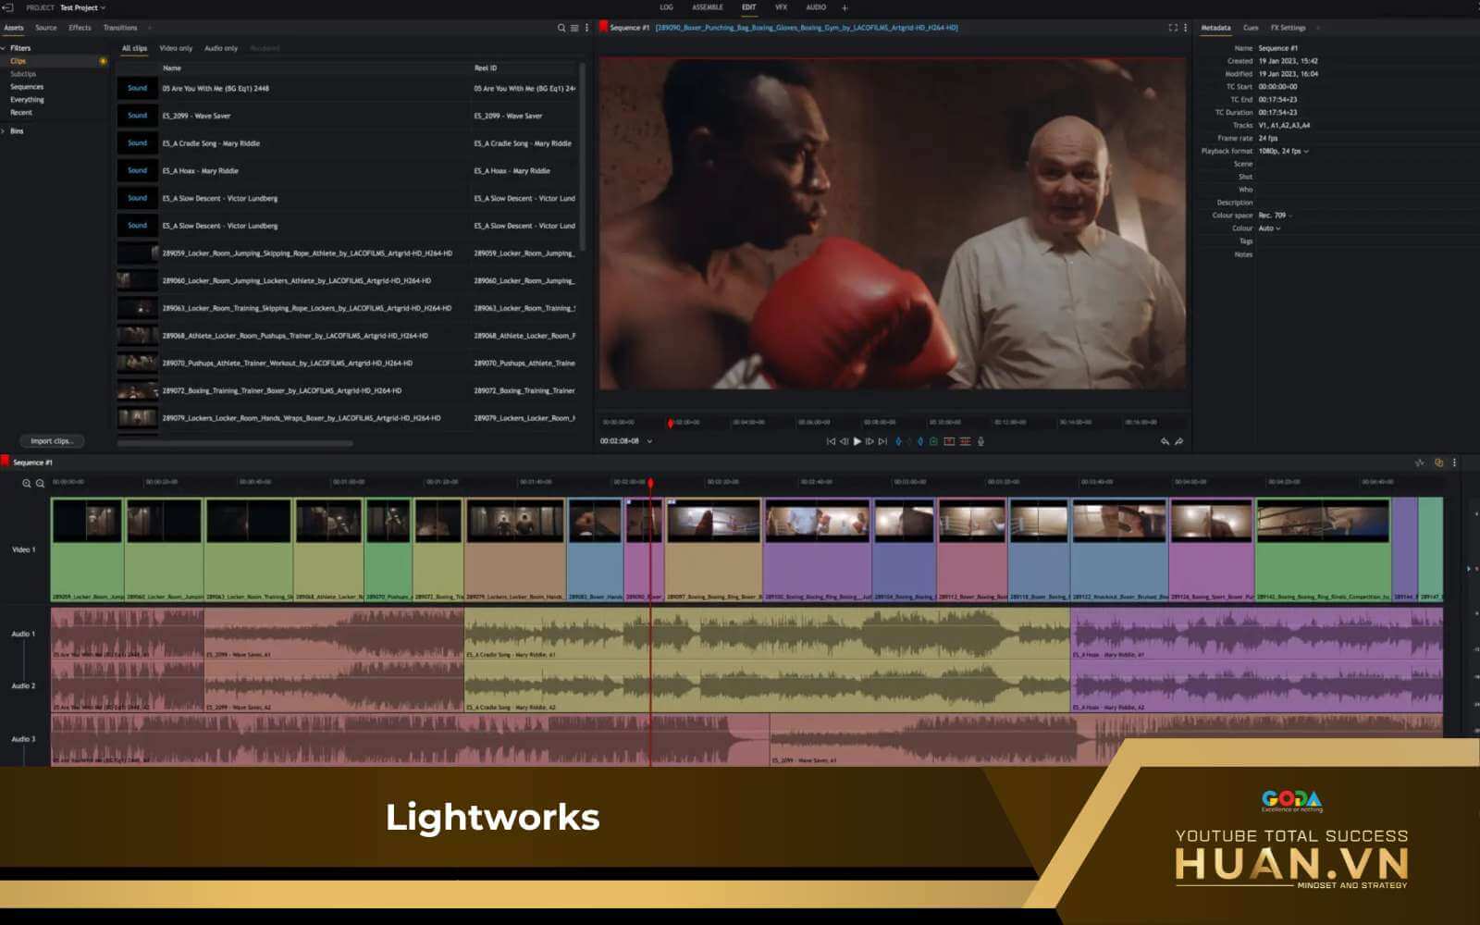Switch to the Effects tab
The width and height of the screenshot is (1480, 925).
pos(80,28)
